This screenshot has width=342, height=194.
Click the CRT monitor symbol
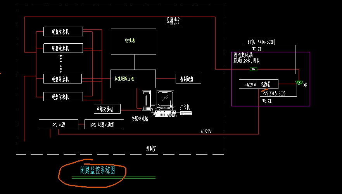[x=166, y=99]
